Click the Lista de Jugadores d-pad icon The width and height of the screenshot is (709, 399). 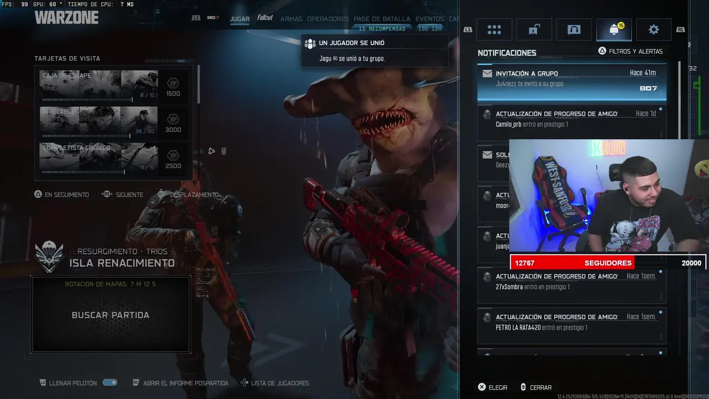point(244,383)
